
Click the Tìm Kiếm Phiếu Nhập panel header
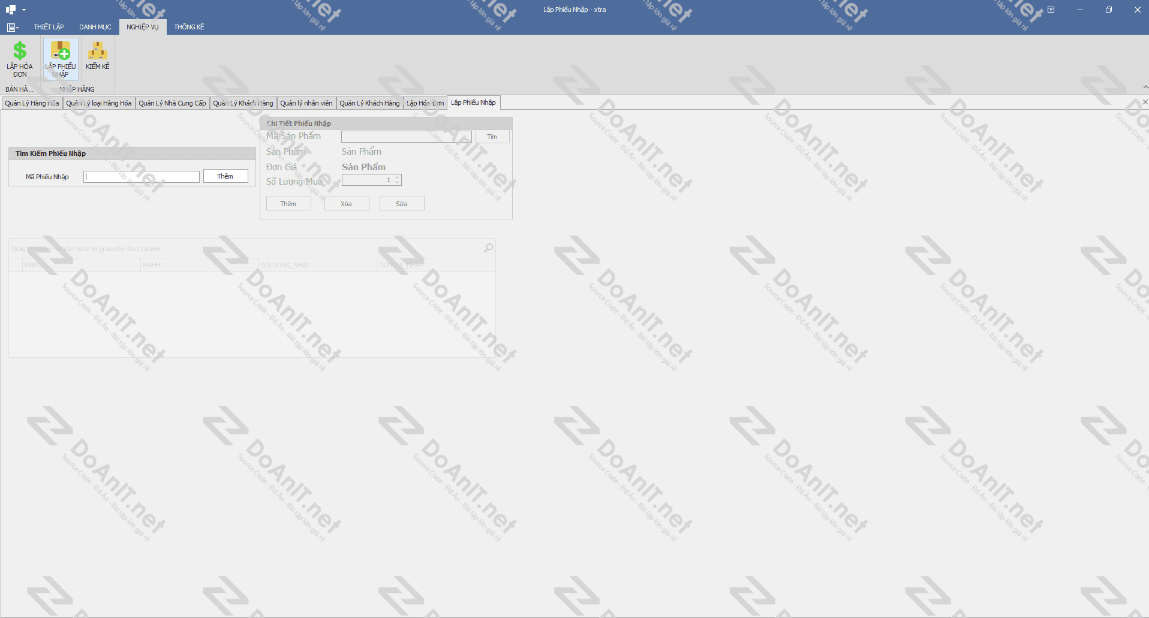pyautogui.click(x=132, y=153)
